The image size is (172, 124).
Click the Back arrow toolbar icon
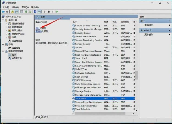pos(3,12)
